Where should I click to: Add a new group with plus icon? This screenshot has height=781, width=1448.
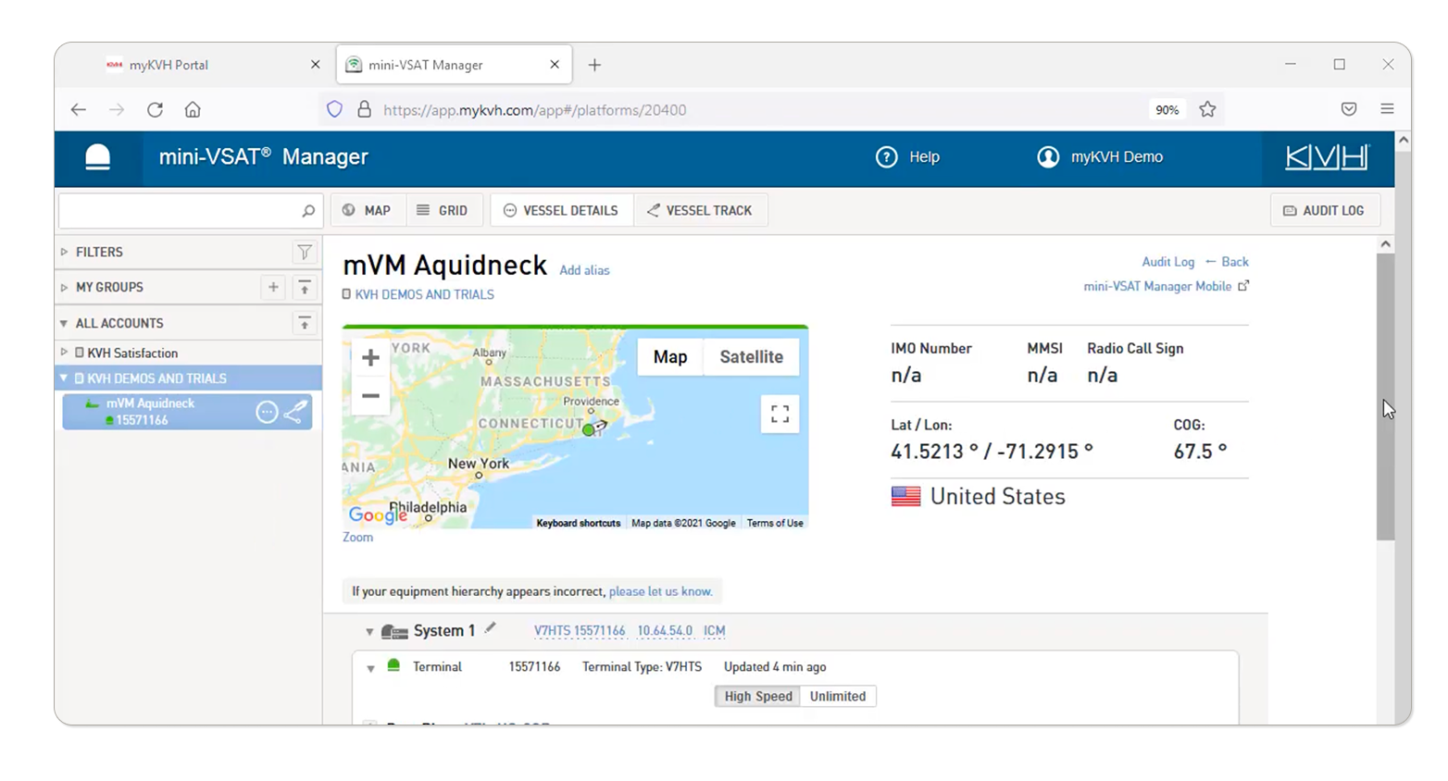pos(273,288)
